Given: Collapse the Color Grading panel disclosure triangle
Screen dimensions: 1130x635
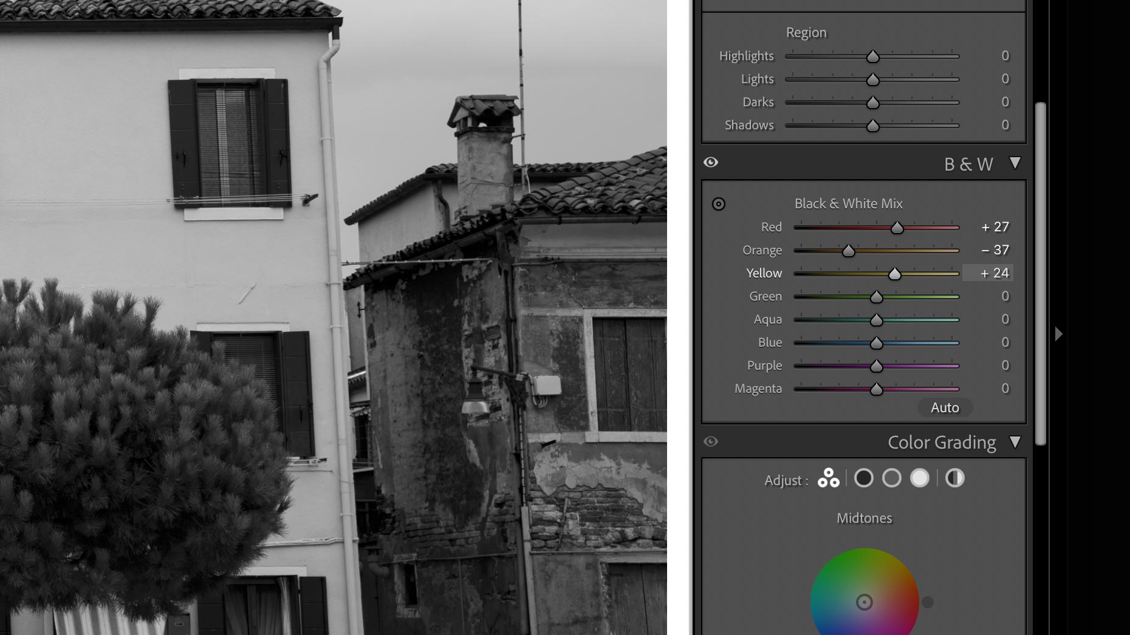Looking at the screenshot, I should 1015,443.
